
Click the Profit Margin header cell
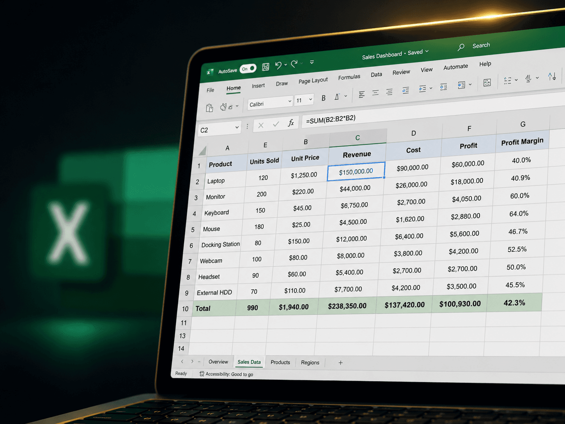click(x=522, y=141)
